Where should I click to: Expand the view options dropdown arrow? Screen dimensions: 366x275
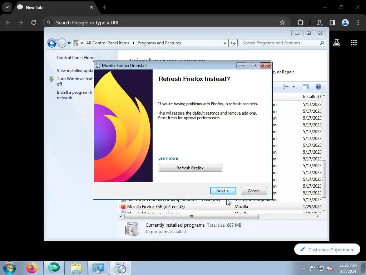(294, 87)
